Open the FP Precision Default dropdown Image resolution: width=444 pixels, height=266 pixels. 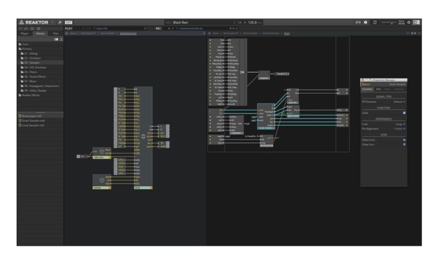399,101
